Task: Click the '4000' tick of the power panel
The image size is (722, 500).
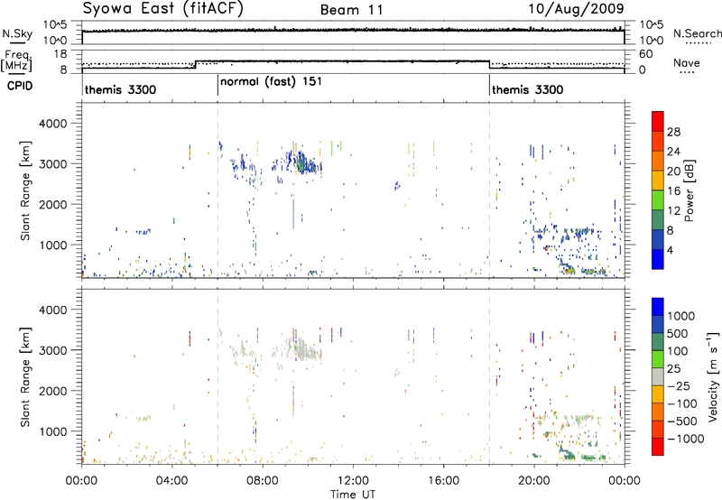Action: point(52,124)
